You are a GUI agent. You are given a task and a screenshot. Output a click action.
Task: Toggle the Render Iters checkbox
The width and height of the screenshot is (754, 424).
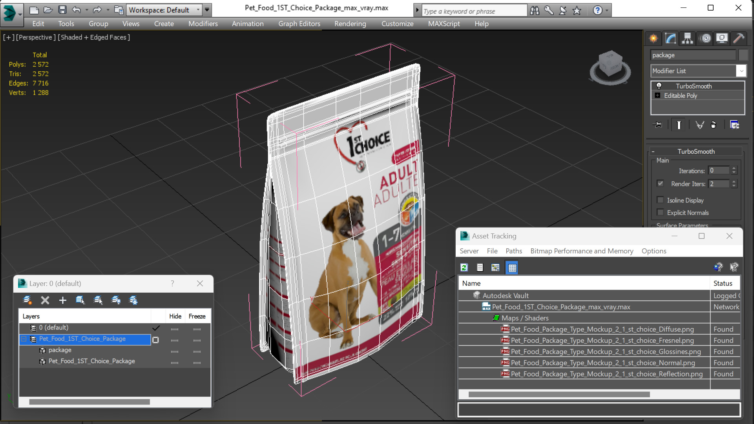click(660, 183)
